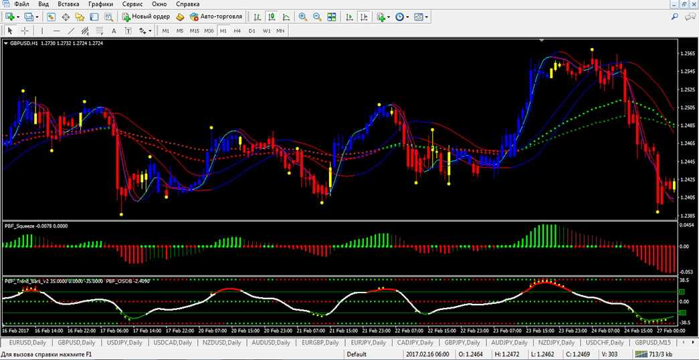Click the PBF_Squeeze histogram indicator window
Screen dimensions: 699x360
tap(334, 248)
